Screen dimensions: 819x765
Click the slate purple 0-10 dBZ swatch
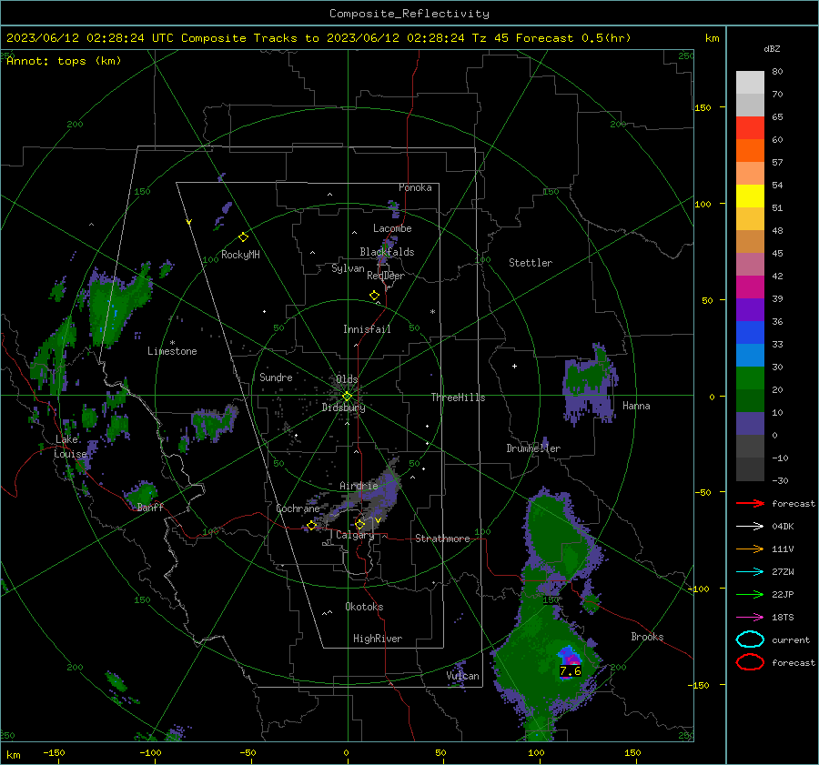tap(750, 424)
